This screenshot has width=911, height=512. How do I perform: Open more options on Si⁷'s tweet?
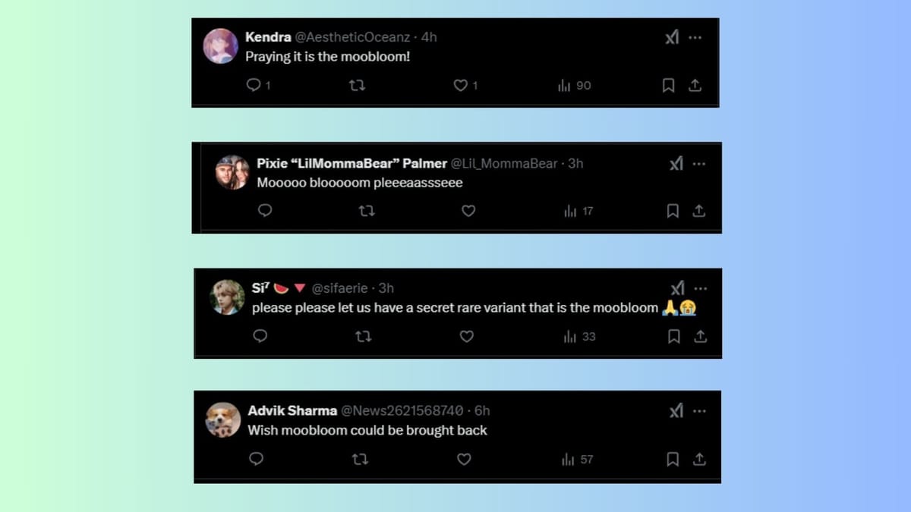(701, 287)
